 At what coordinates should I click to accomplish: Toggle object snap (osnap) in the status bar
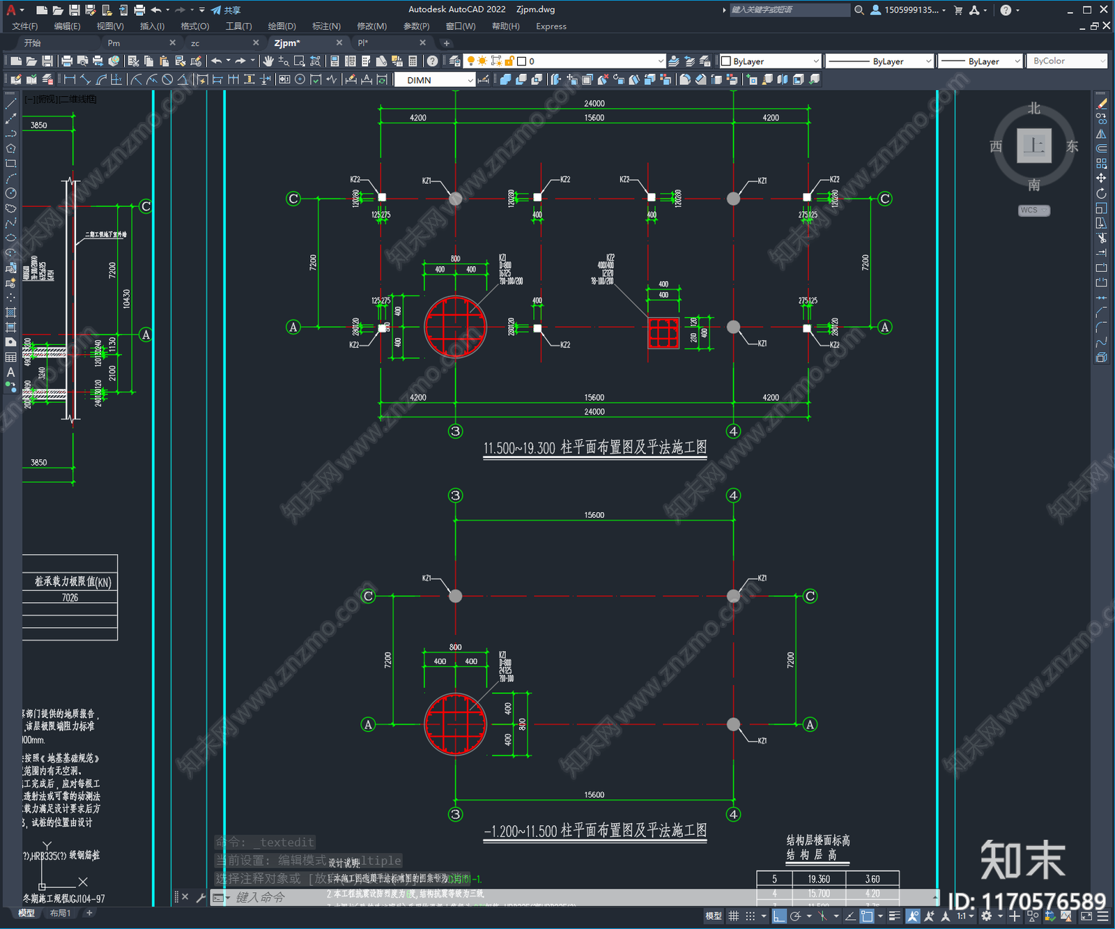[866, 916]
